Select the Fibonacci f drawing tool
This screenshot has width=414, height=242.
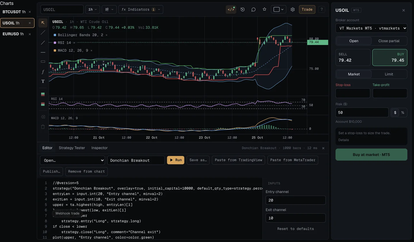pyautogui.click(x=43, y=72)
